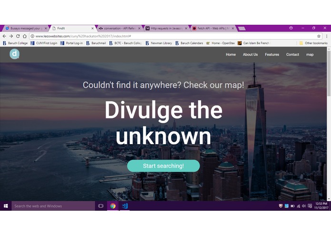Open the browser Home page icon
Viewport: 331px width, 235px height.
[25, 36]
